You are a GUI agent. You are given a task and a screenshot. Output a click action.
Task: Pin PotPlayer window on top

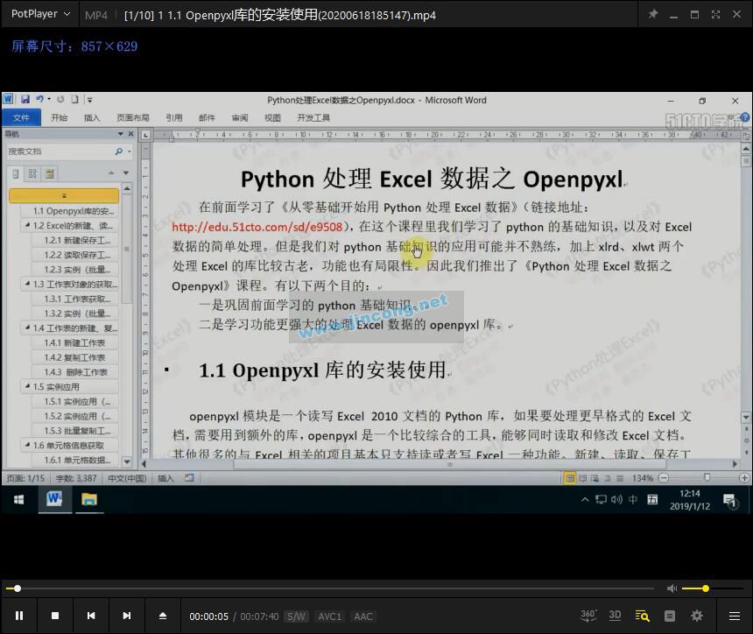[x=652, y=14]
